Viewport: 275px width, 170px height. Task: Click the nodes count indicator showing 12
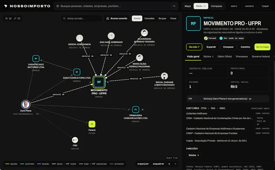8,19
